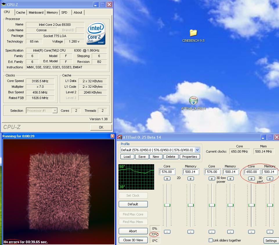Viewport: 279px width, 245px height.
Task: Click the Default clocks button
Action: [x=133, y=204]
